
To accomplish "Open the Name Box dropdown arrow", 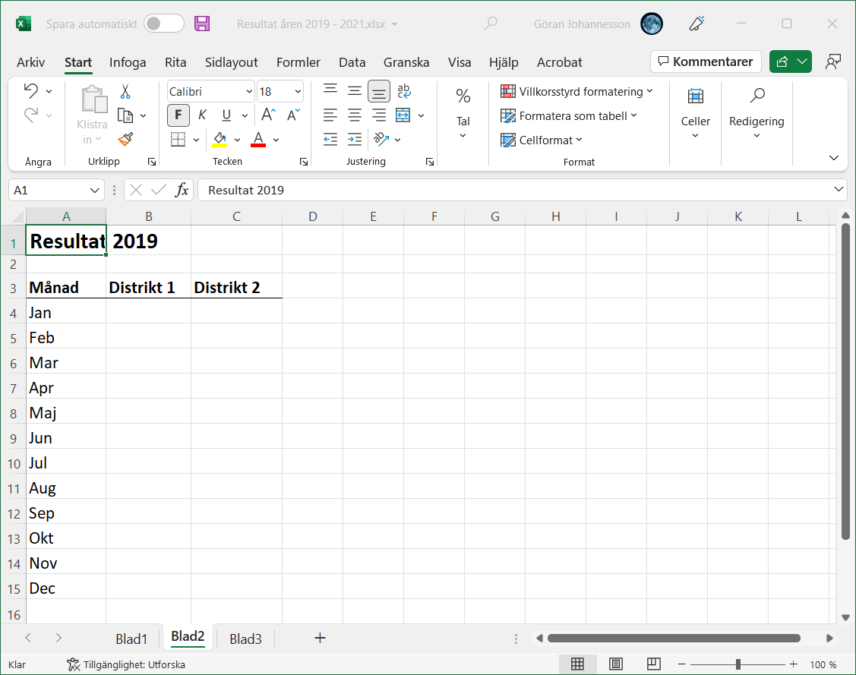I will click(96, 190).
